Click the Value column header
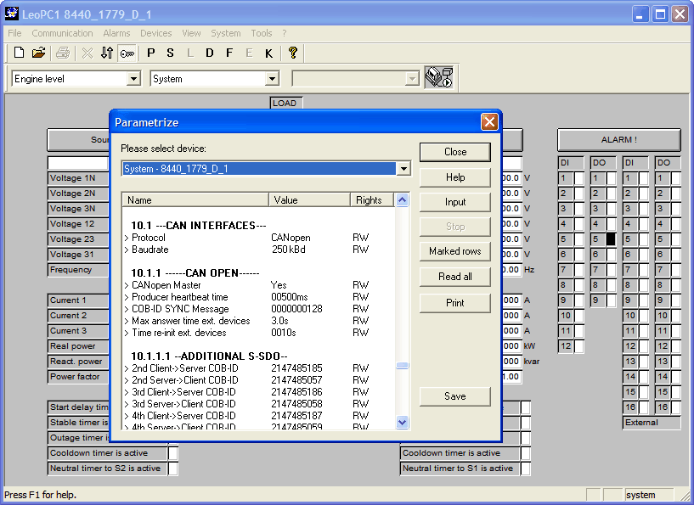This screenshot has height=505, width=694. 309,199
